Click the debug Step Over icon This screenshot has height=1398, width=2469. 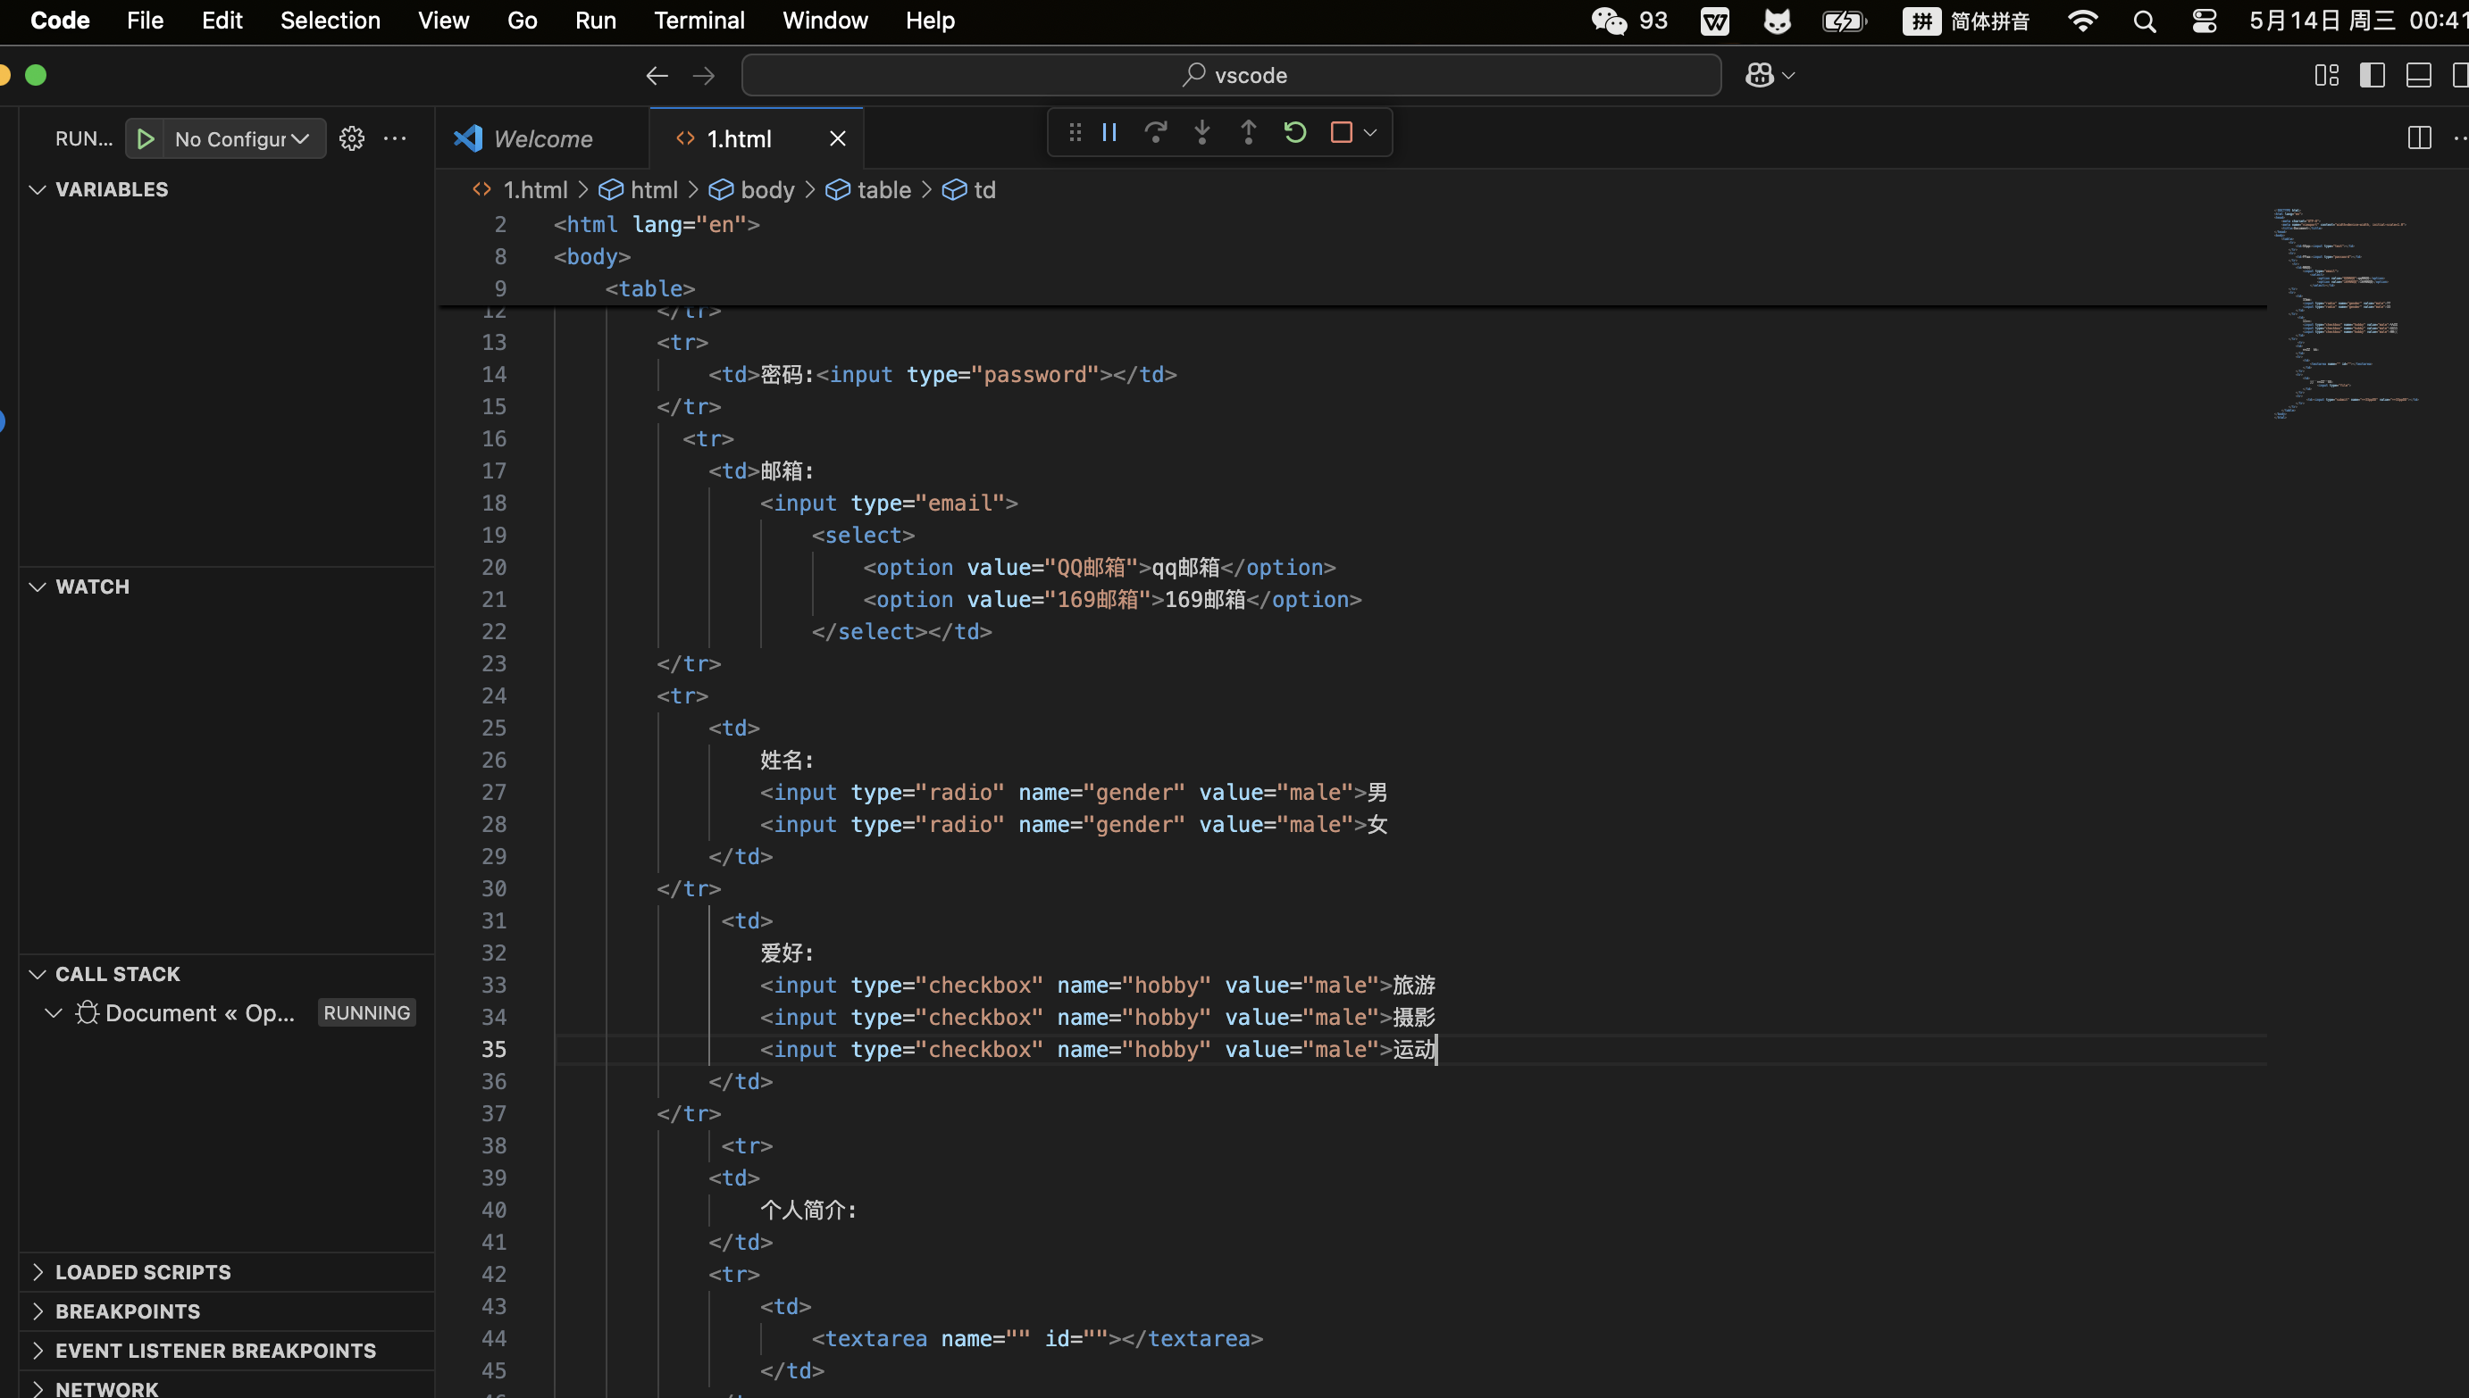pyautogui.click(x=1156, y=132)
